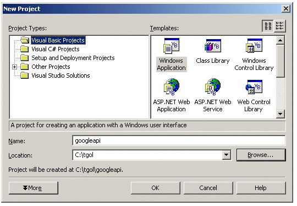The height and width of the screenshot is (206, 297).
Task: Click the Windows Control Library label text
Action: [254, 64]
